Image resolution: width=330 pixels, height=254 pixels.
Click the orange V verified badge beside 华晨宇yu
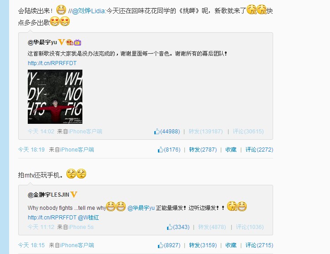coord(61,42)
